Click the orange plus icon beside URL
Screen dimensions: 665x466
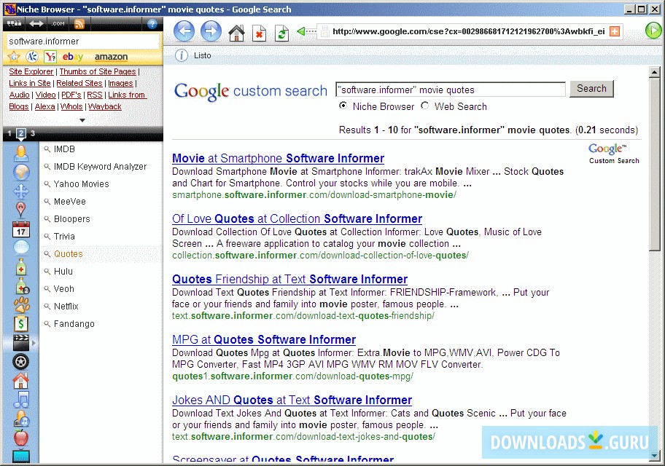pyautogui.click(x=614, y=31)
